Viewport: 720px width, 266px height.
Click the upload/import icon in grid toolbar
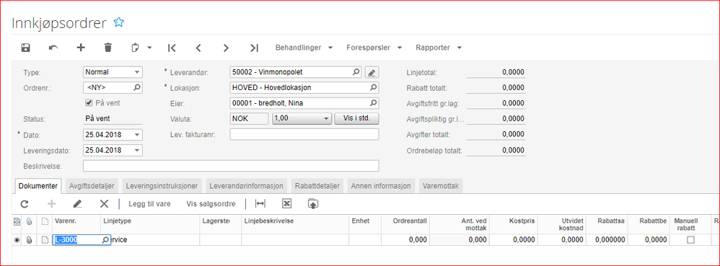tap(313, 204)
